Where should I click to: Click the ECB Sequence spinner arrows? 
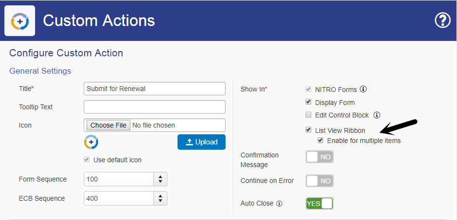[x=160, y=198]
